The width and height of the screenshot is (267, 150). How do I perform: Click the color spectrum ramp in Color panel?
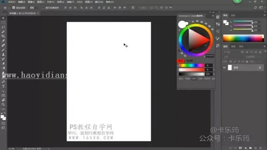(x=244, y=38)
